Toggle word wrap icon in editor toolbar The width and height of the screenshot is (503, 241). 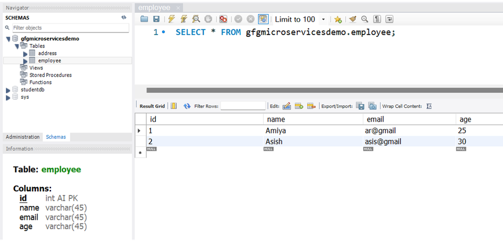389,19
